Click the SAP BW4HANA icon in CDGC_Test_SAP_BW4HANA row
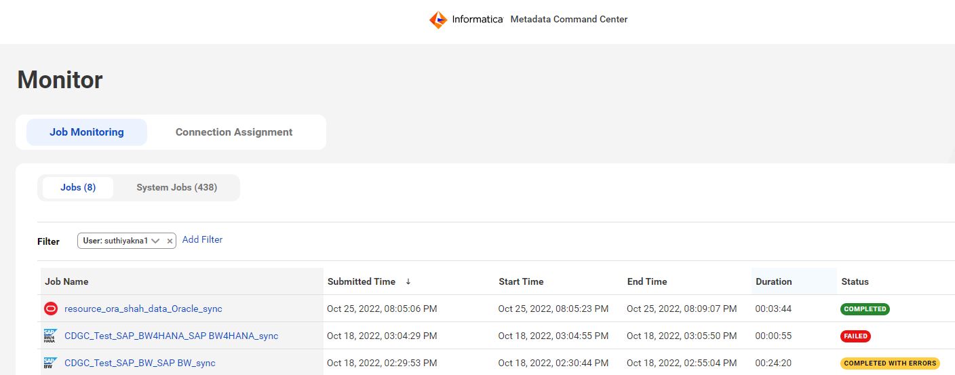 pos(50,336)
